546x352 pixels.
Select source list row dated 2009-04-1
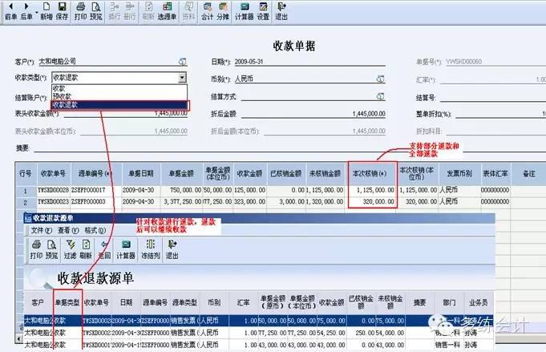(259, 345)
